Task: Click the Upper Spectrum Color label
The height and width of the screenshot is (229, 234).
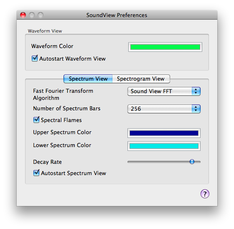Action: [62, 132]
